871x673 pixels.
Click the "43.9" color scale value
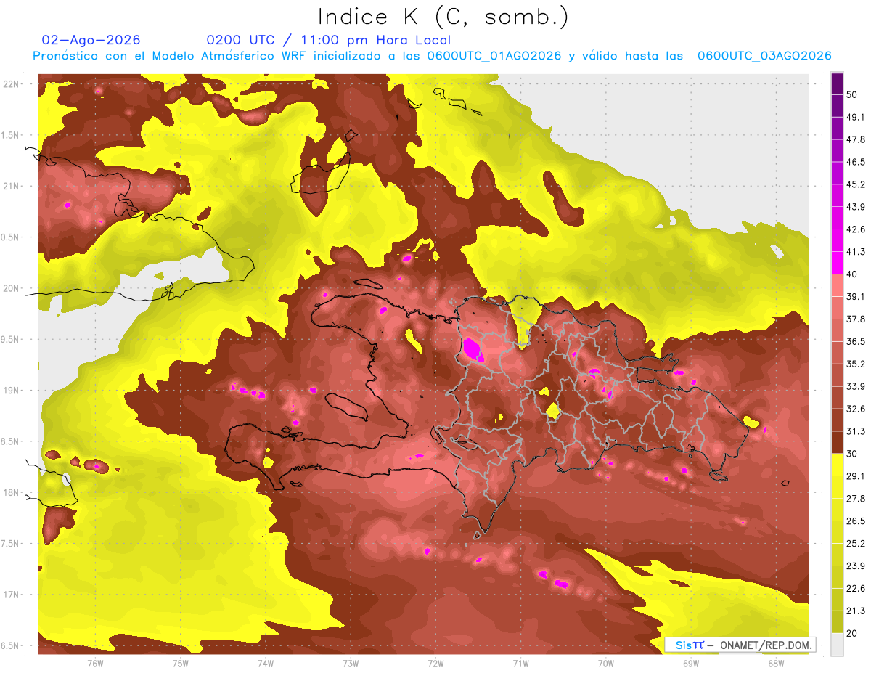point(856,207)
